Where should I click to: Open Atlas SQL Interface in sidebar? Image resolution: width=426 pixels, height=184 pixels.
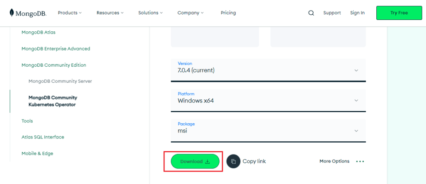point(42,137)
